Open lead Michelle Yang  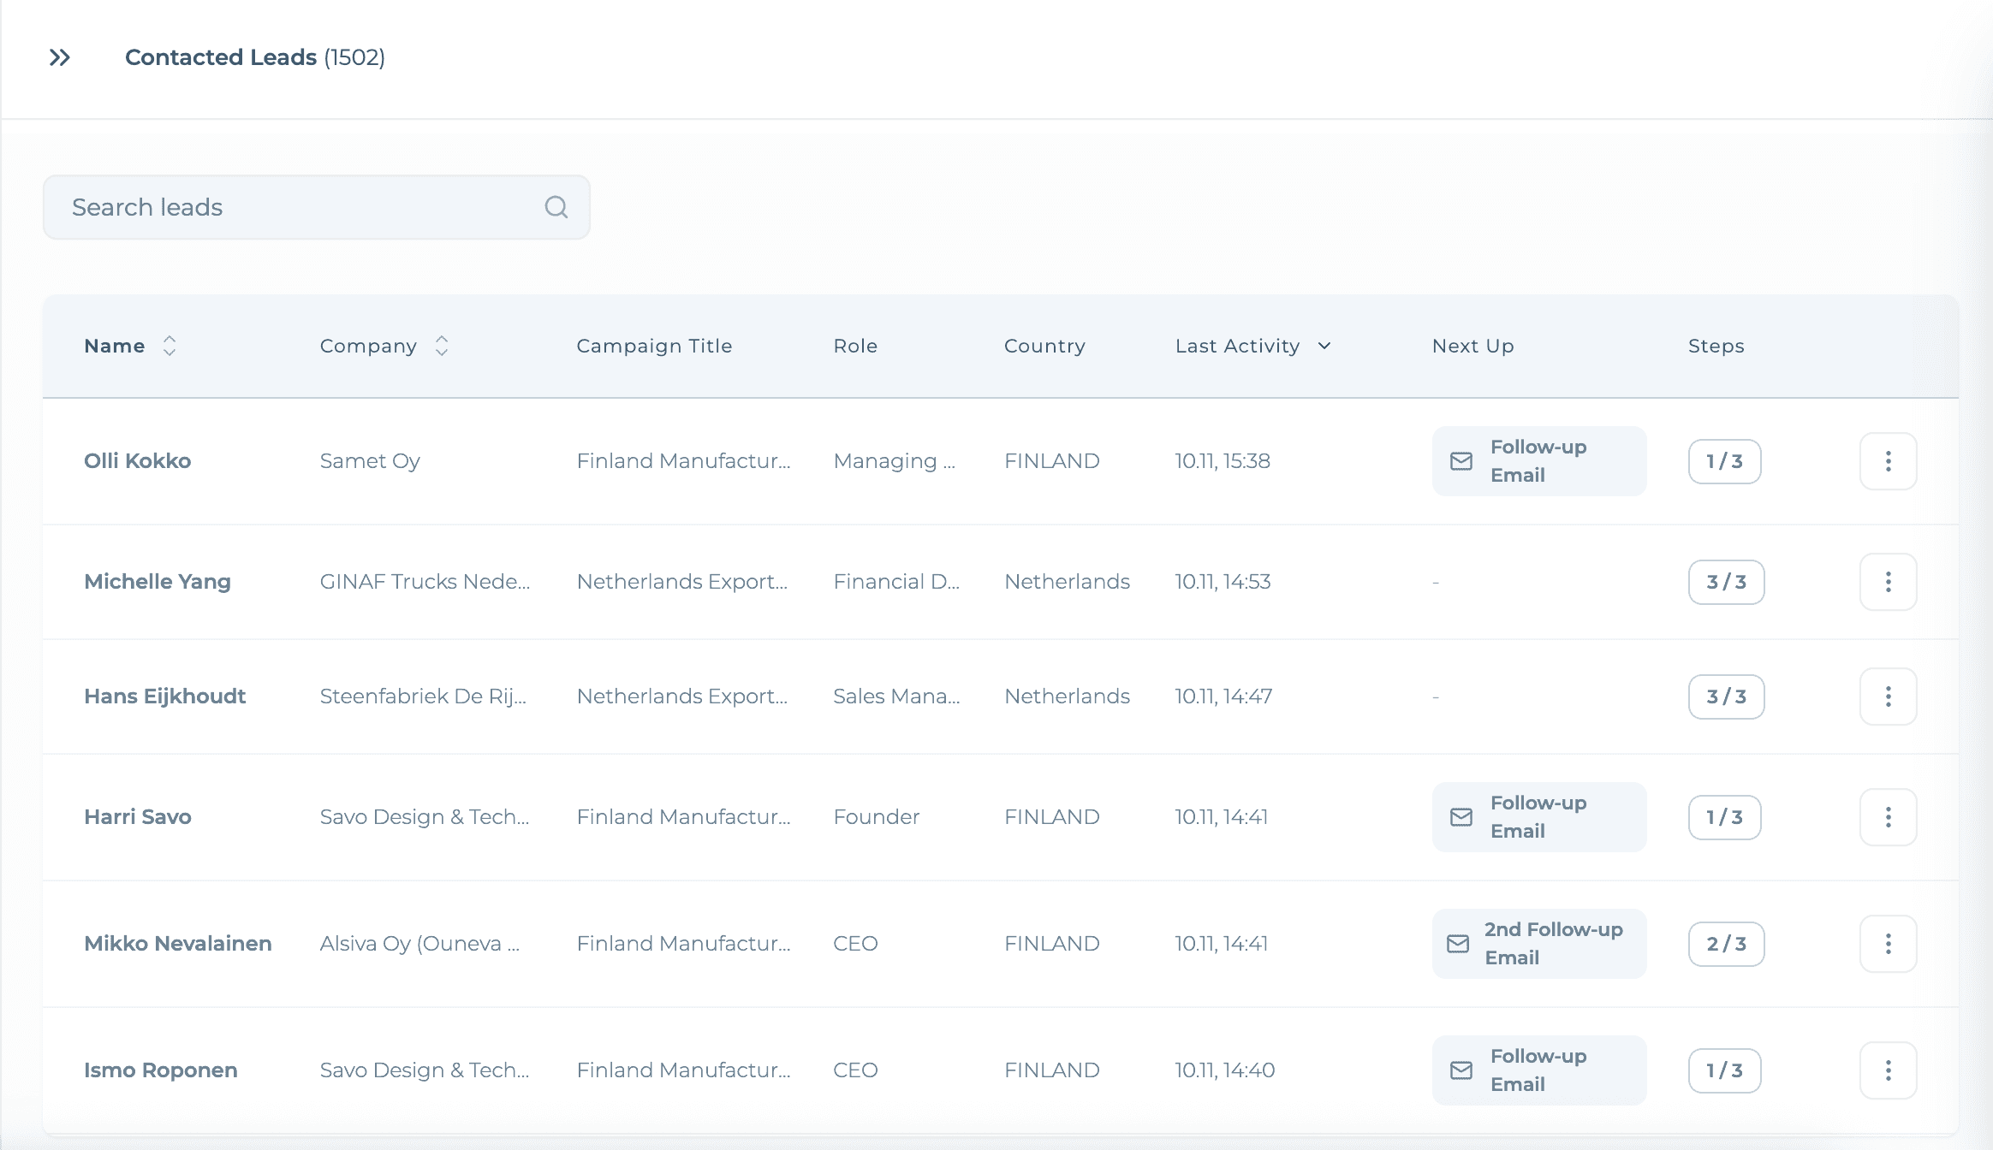click(158, 582)
